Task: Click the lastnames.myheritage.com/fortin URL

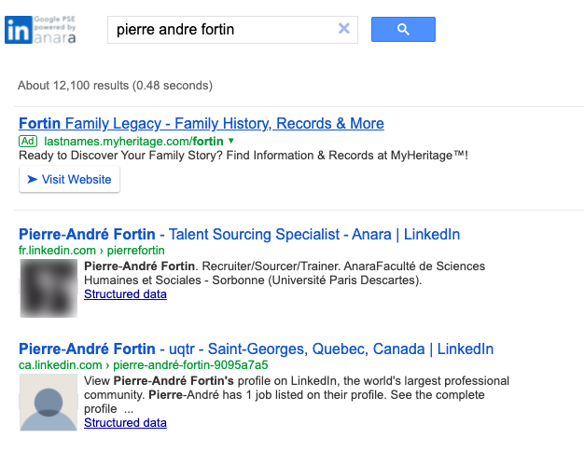Action: pos(133,142)
